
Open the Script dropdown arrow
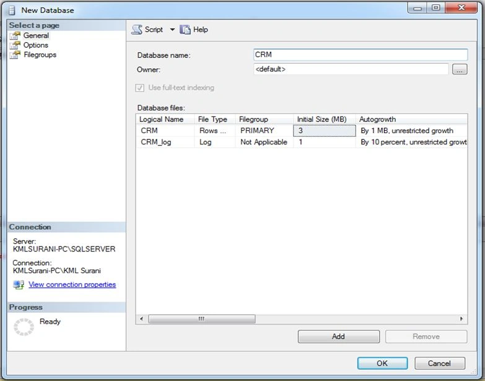pos(172,30)
